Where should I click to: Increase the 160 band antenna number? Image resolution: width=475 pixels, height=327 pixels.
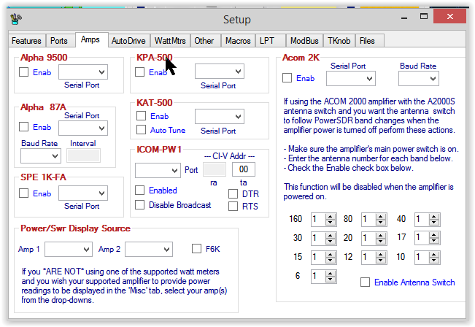pos(331,216)
